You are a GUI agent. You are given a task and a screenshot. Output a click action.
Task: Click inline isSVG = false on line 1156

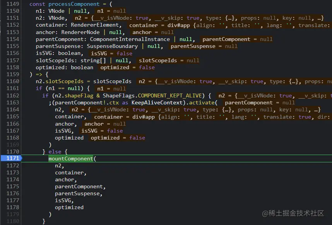pyautogui.click(x=111, y=53)
